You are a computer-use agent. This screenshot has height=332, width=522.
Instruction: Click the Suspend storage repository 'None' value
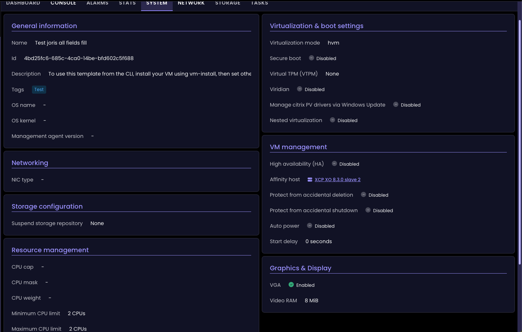click(97, 223)
